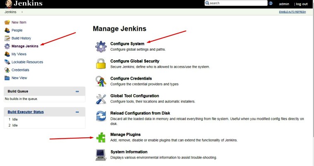The height and width of the screenshot is (166, 314).
Task: Select Lockable Resources in the sidebar
Action: coord(27,62)
